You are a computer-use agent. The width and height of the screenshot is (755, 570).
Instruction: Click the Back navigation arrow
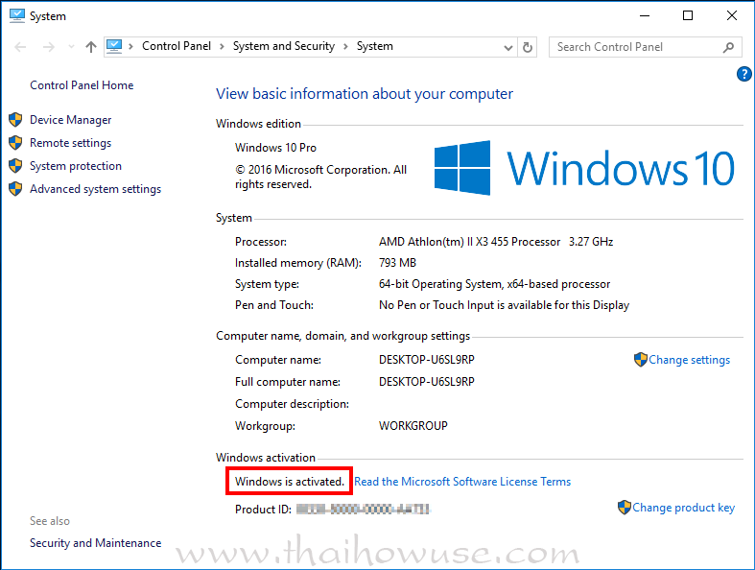click(x=20, y=47)
